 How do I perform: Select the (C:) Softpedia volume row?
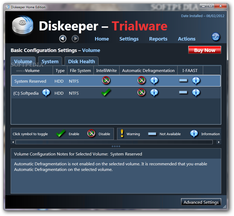(116, 93)
